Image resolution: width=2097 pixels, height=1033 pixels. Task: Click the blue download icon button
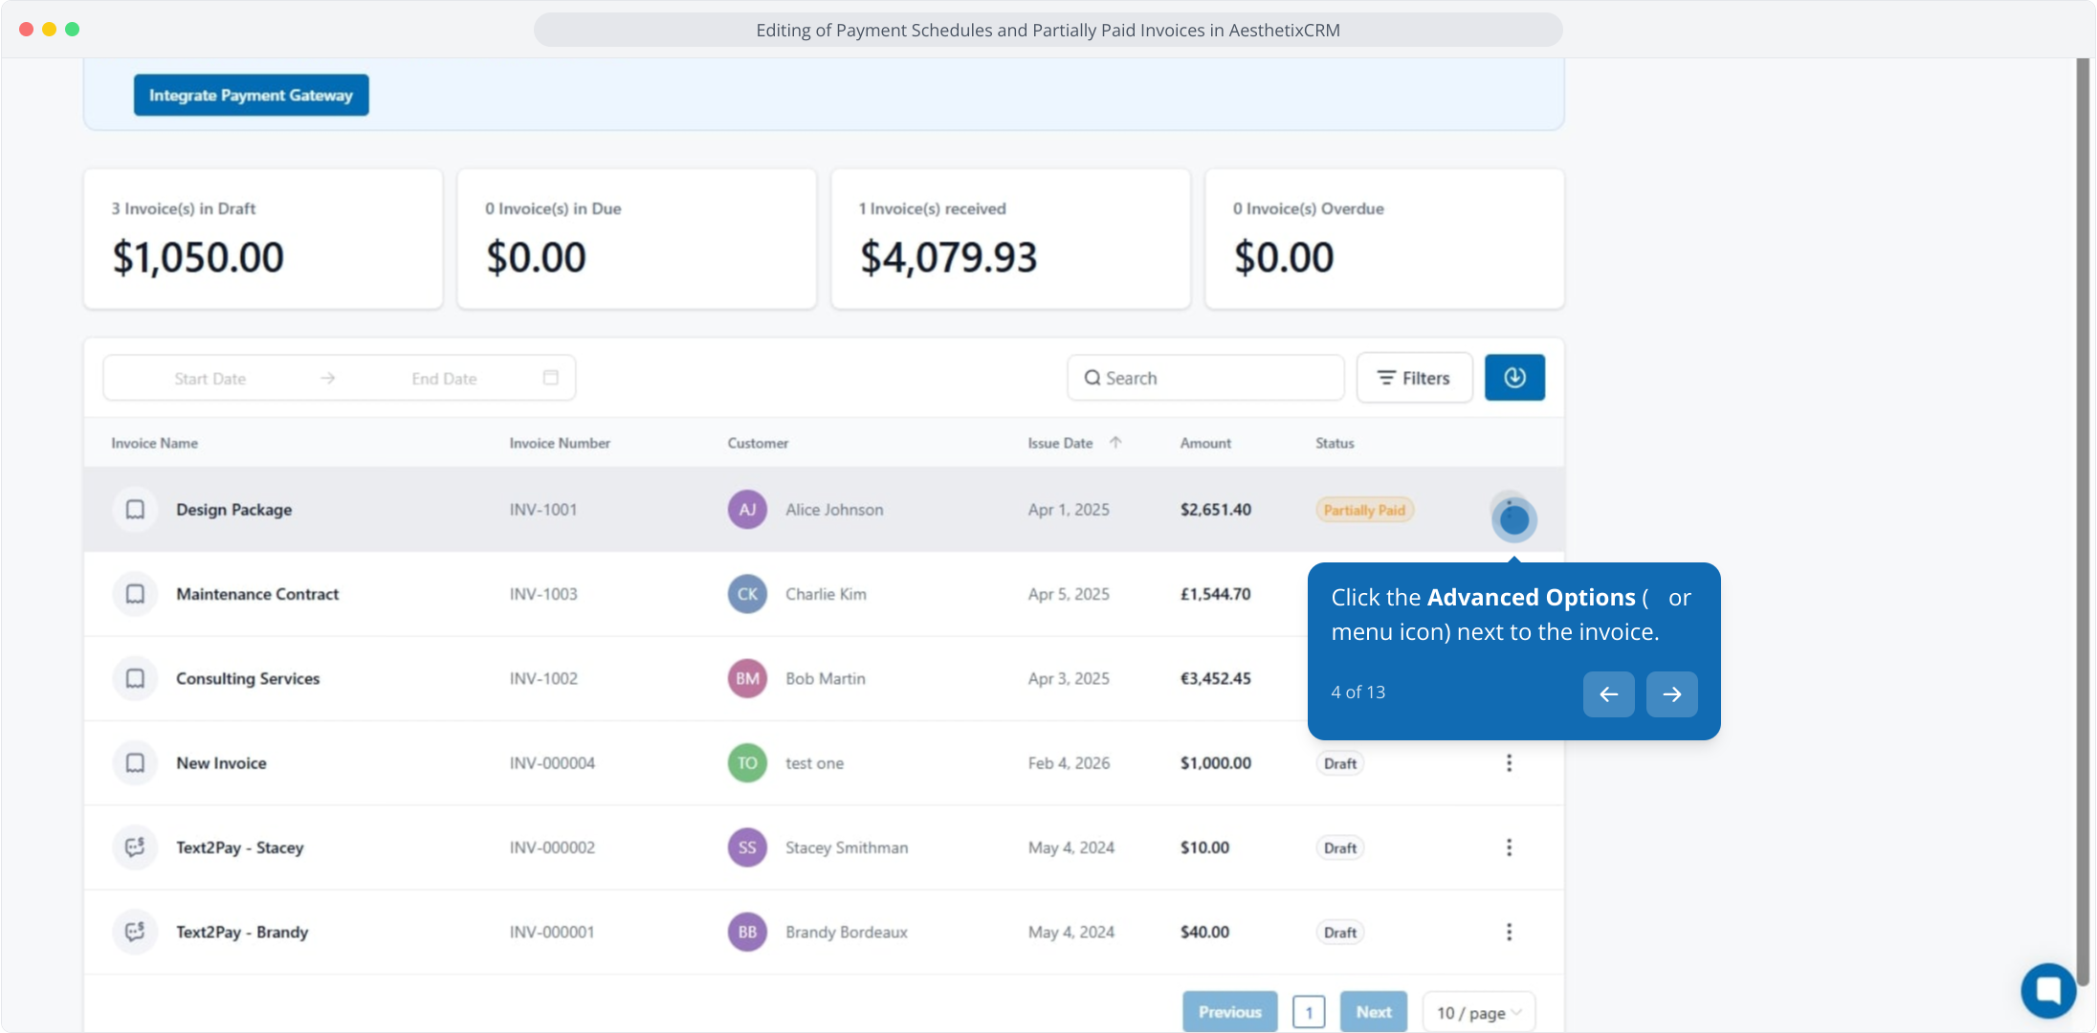[x=1514, y=378]
